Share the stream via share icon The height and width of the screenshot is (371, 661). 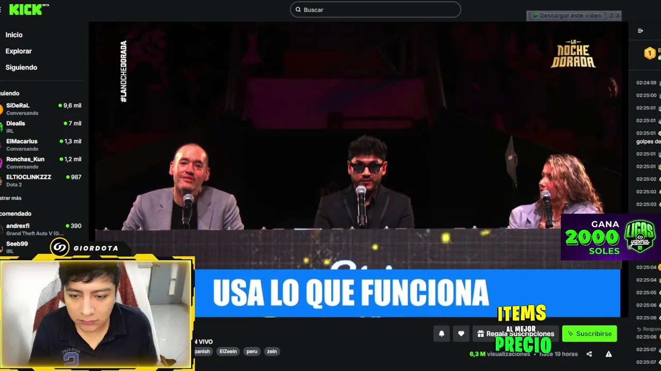(x=589, y=354)
